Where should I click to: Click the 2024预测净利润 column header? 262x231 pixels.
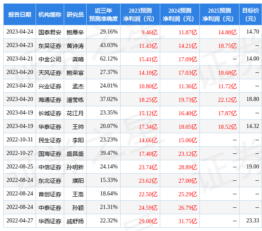tap(180, 14)
